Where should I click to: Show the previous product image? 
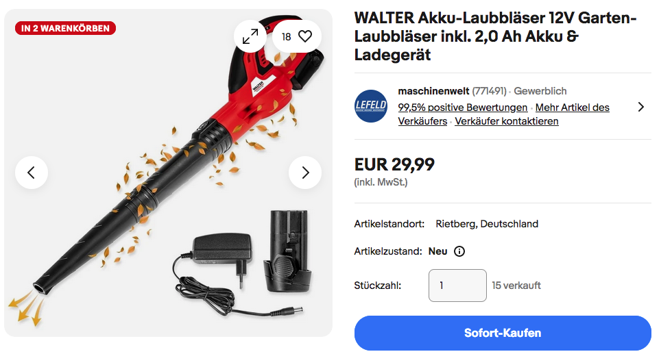pos(32,173)
